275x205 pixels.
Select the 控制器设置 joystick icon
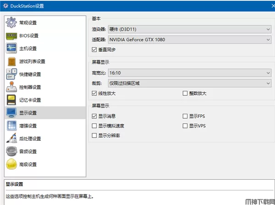(x=11, y=87)
